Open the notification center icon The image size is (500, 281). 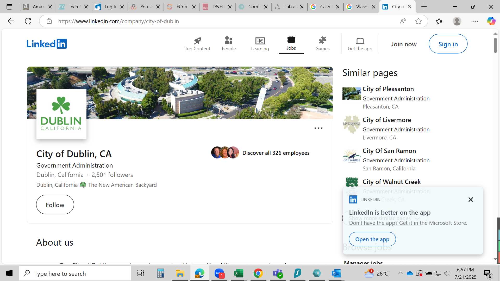pyautogui.click(x=488, y=273)
